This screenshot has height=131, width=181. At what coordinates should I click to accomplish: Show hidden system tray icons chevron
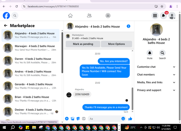click(141, 127)
